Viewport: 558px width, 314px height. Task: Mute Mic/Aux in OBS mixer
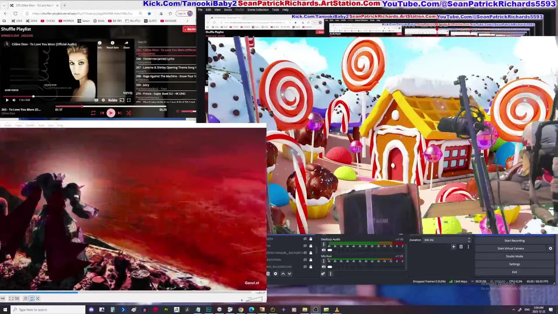[x=323, y=266]
